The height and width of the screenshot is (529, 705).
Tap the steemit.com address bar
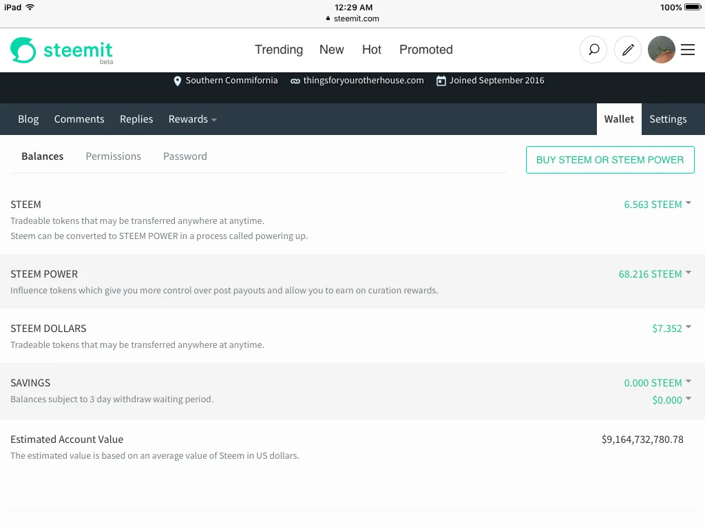(352, 19)
